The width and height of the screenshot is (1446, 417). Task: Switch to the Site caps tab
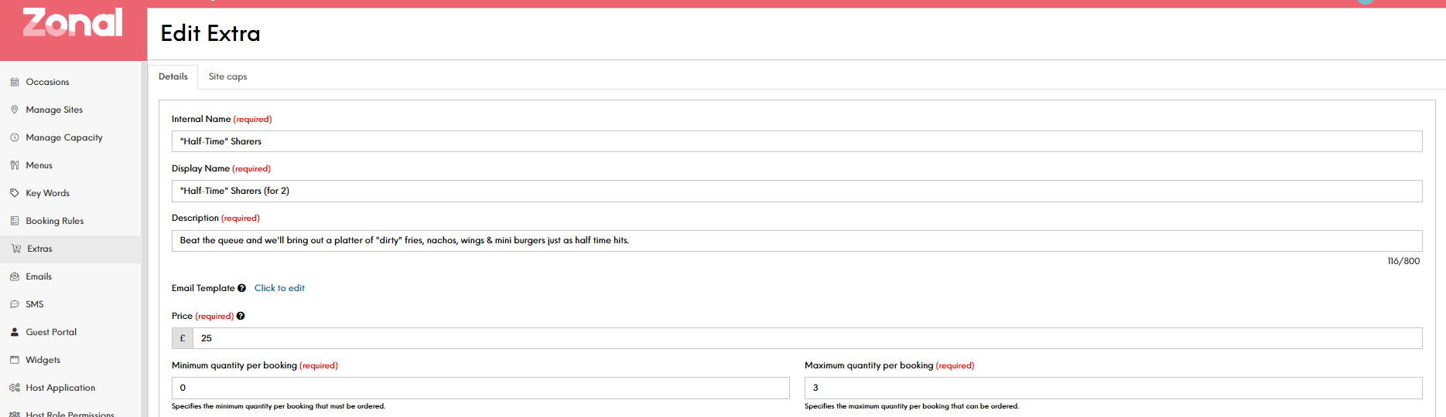tap(227, 76)
